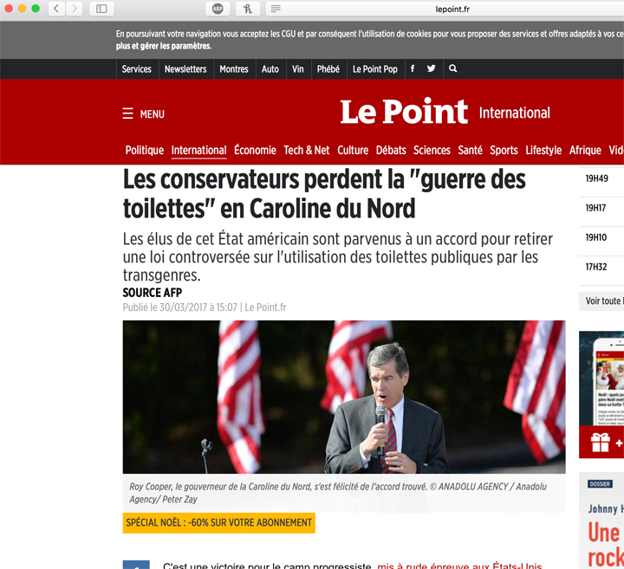Screen dimensions: 624x569
Task: Open the hamburger MENU
Action: point(143,114)
